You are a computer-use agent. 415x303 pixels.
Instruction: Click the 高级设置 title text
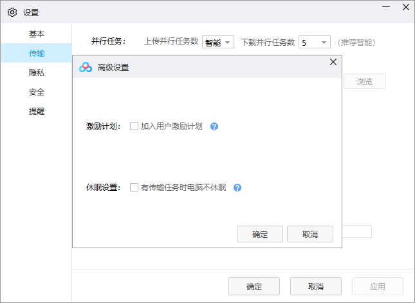click(113, 68)
